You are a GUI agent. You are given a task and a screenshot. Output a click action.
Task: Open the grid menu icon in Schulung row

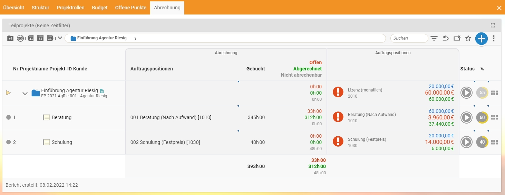494,142
